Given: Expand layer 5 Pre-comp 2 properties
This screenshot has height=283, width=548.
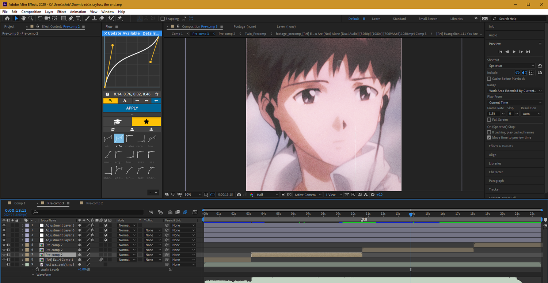Looking at the screenshot, I should tap(23, 245).
